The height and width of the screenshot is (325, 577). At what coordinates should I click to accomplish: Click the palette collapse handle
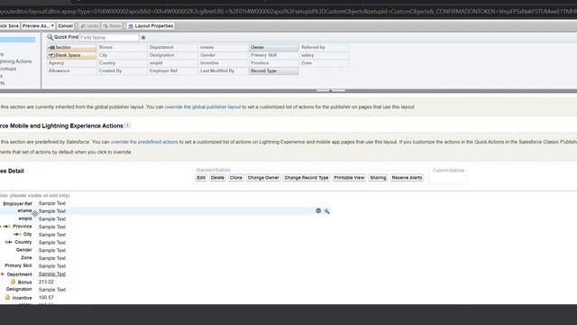click(x=331, y=90)
